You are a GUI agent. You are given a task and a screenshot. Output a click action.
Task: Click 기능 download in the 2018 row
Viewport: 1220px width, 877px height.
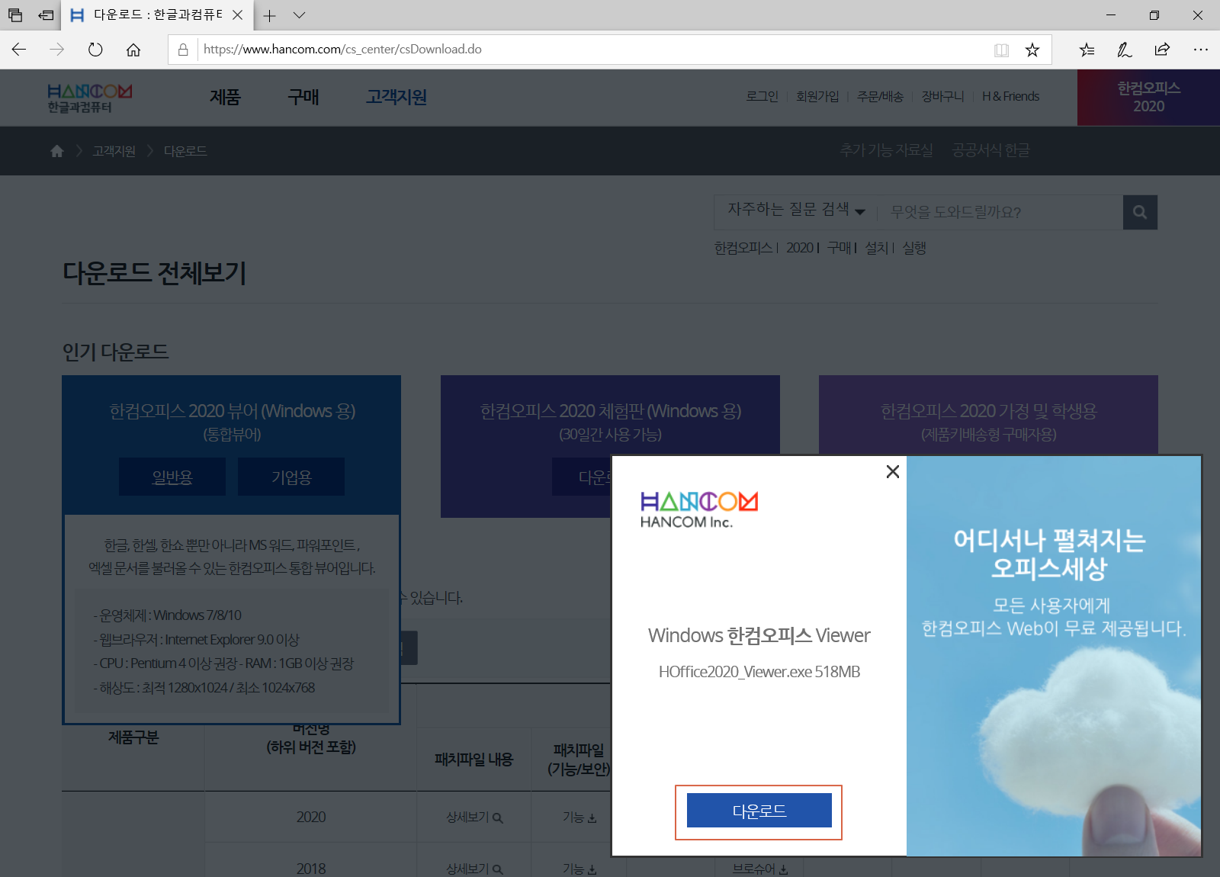point(579,869)
